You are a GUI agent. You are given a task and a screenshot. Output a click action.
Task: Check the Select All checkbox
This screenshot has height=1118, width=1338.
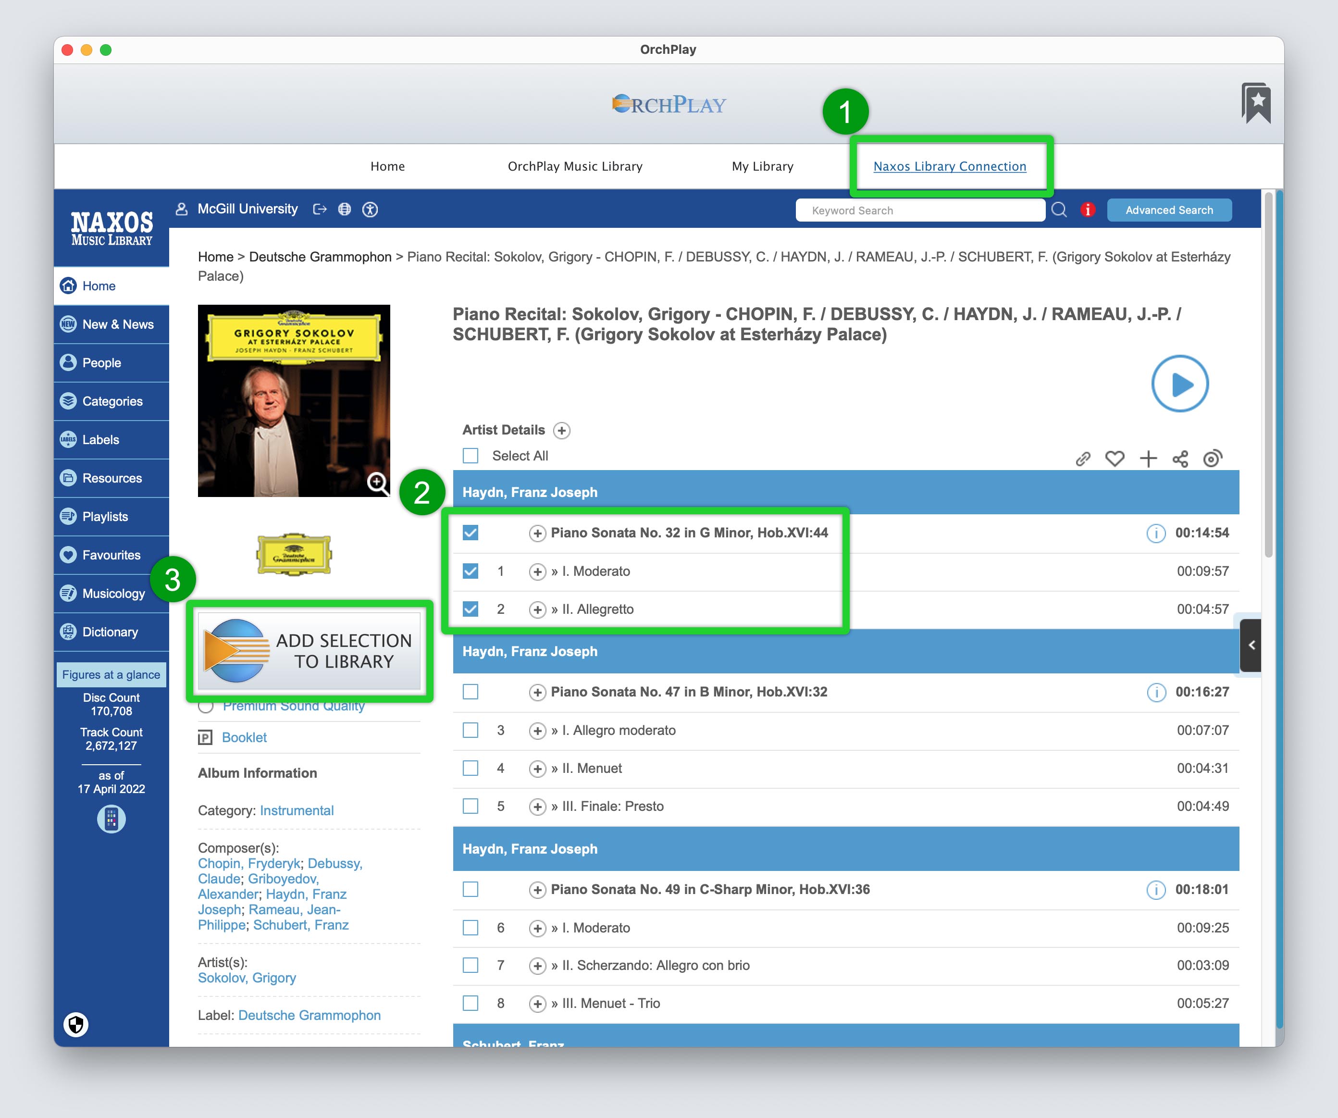(x=470, y=456)
